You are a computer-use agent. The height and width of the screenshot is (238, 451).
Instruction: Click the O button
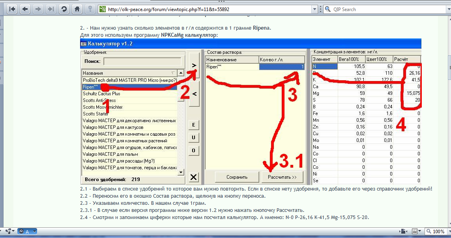[194, 150]
